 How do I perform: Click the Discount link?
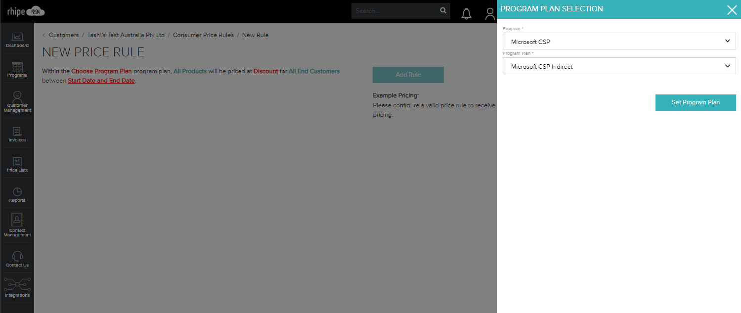point(266,71)
